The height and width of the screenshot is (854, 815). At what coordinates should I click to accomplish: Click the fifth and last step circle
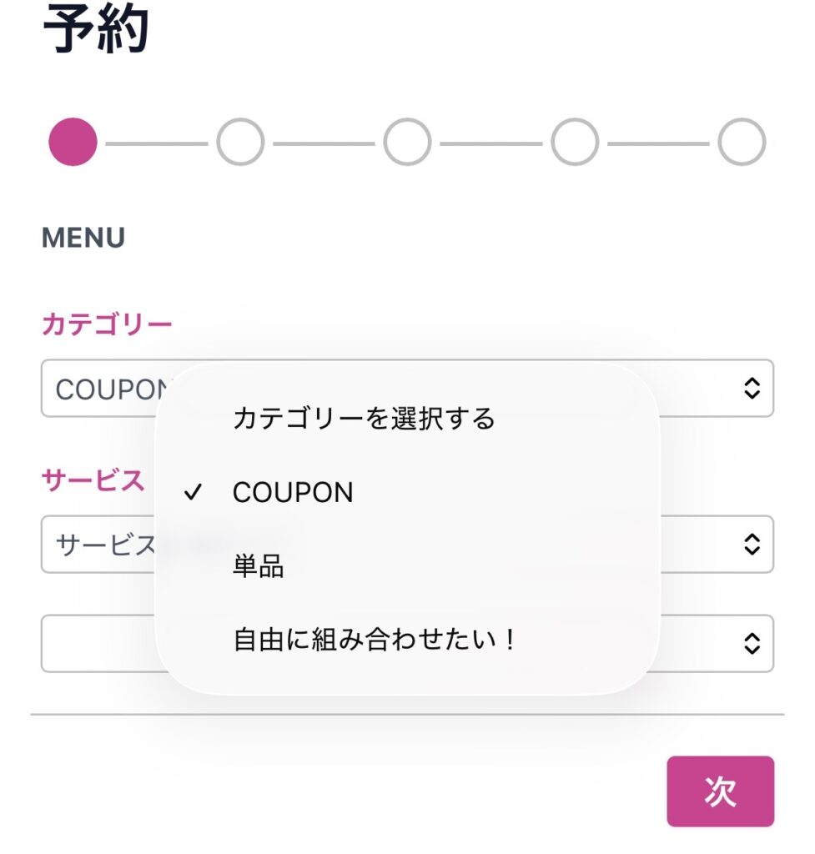[x=742, y=142]
